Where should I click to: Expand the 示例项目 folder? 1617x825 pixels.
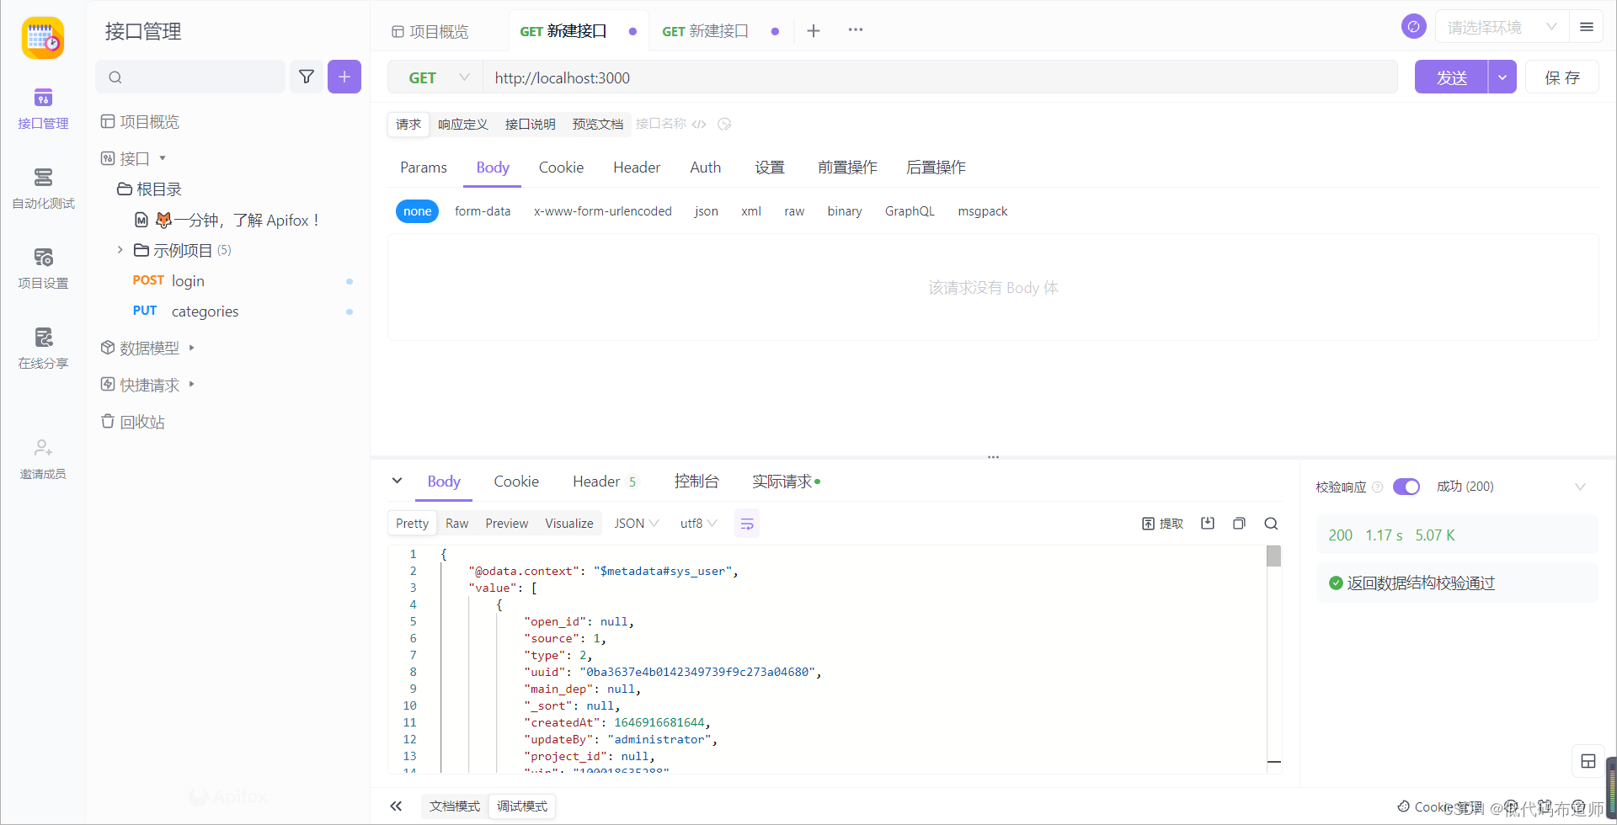(x=120, y=249)
